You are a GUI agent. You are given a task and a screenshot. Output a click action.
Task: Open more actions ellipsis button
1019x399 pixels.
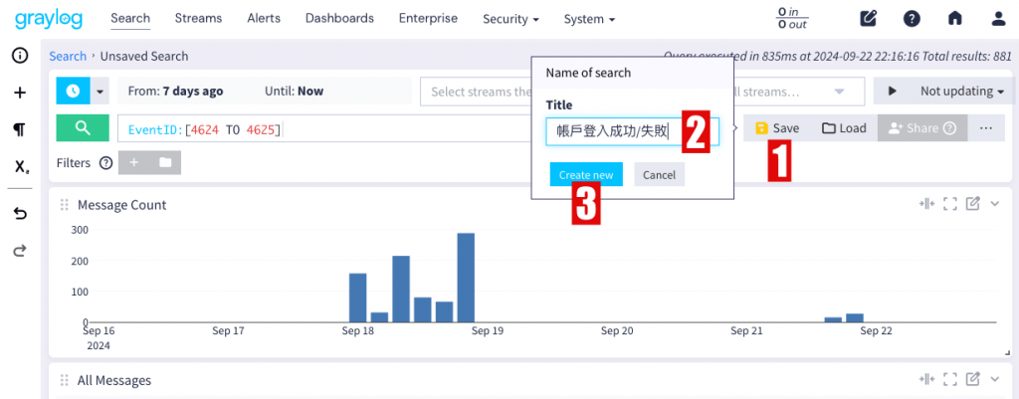986,128
